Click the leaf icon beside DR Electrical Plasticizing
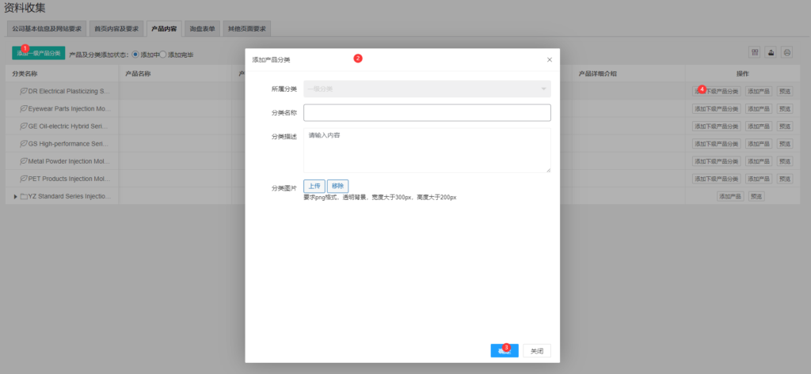The image size is (811, 374). [24, 91]
